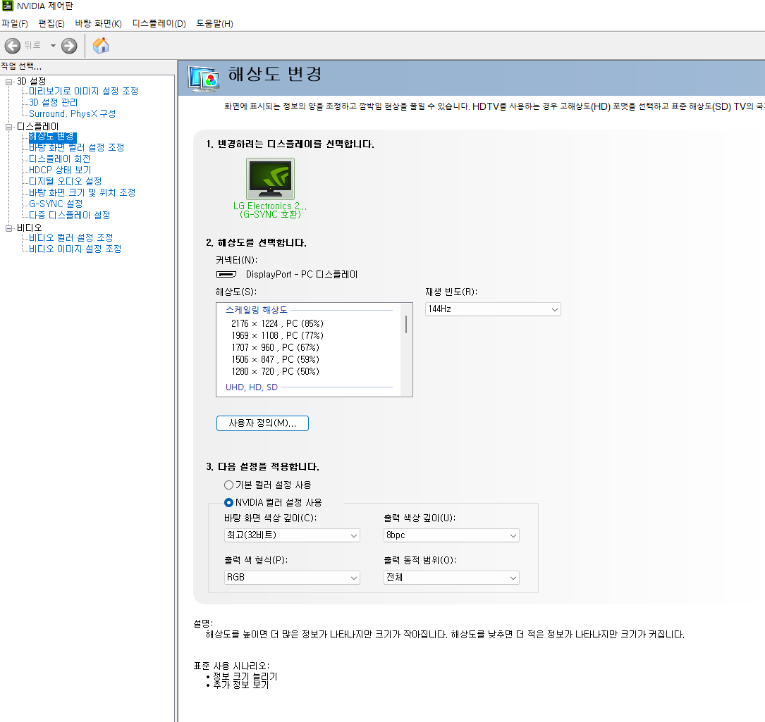Click the 스케일링 해상도 group header

[257, 310]
